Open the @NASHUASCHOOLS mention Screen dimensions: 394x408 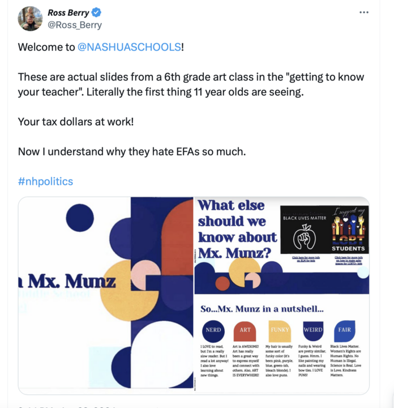[129, 47]
